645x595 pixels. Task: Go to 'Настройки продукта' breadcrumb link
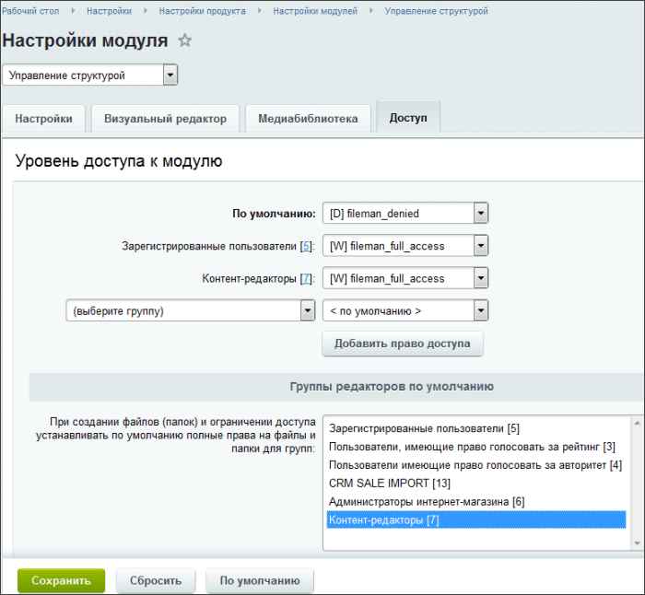202,11
